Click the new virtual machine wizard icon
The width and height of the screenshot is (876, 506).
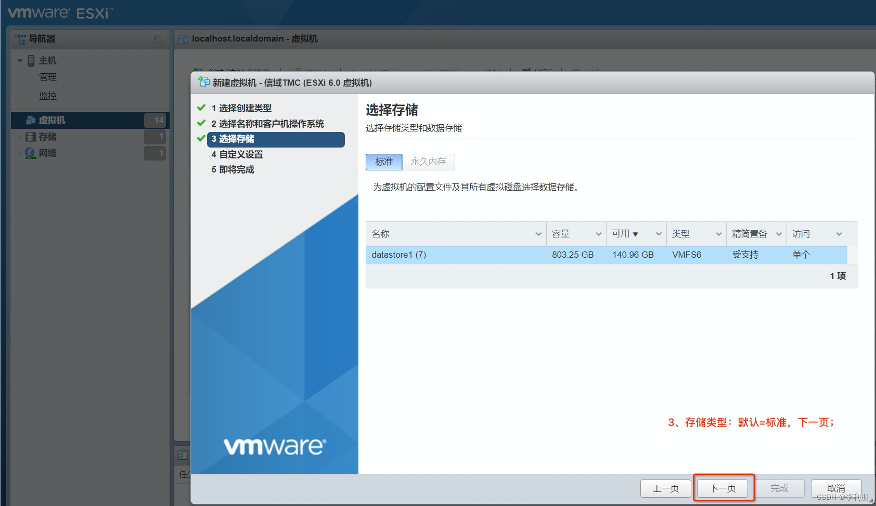[204, 82]
